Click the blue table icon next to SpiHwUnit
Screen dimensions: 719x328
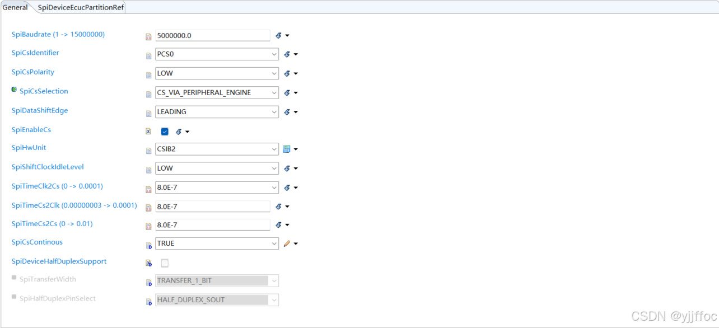[287, 149]
